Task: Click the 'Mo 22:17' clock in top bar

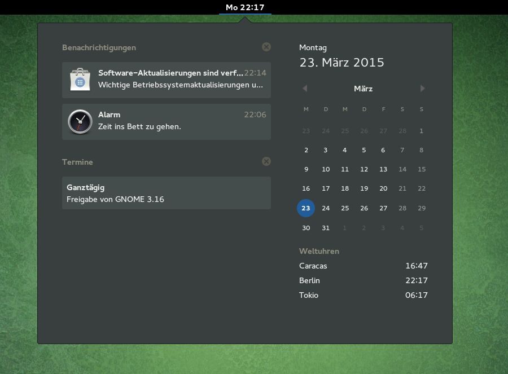Action: click(246, 7)
